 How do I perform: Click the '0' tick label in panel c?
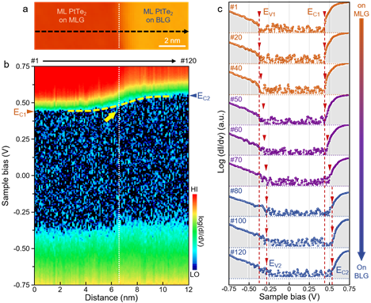pyautogui.click(x=289, y=289)
